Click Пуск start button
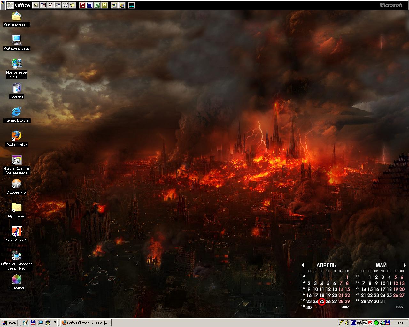The height and width of the screenshot is (327, 409). point(9,323)
